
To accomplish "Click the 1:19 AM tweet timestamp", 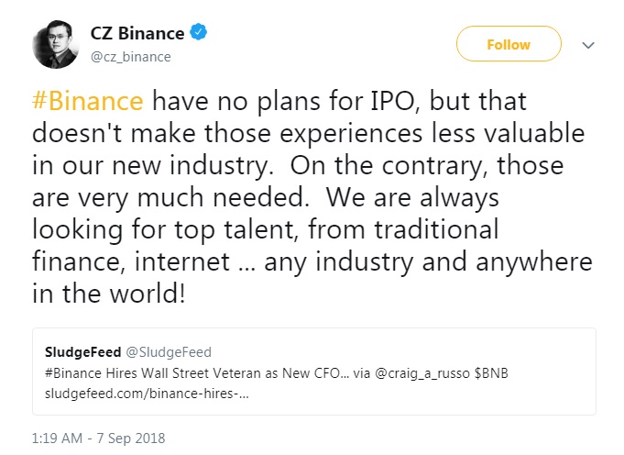I will click(x=62, y=437).
